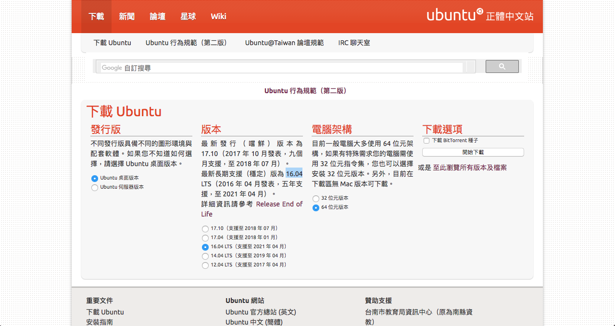Image resolution: width=615 pixels, height=326 pixels.
Task: Enable 下載 BitTorrent 種子 checkbox
Action: pyautogui.click(x=427, y=141)
